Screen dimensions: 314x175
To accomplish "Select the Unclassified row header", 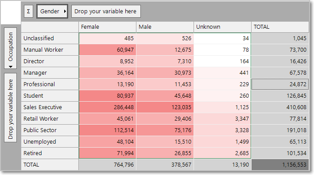I will (50, 38).
